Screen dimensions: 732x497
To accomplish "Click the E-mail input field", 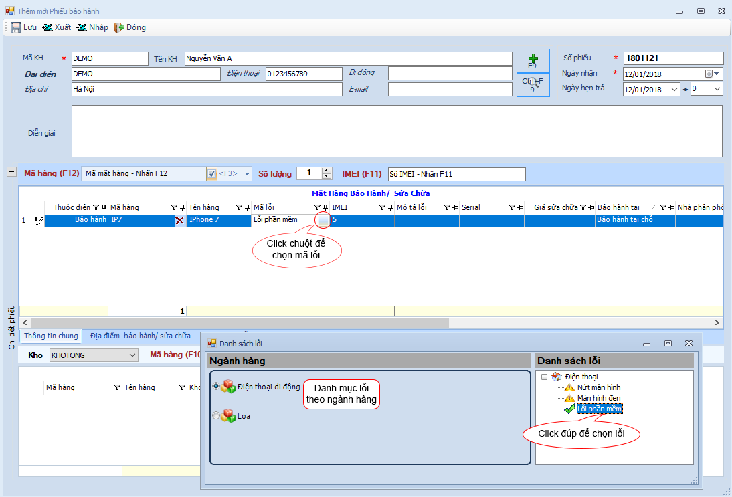I will [x=450, y=89].
